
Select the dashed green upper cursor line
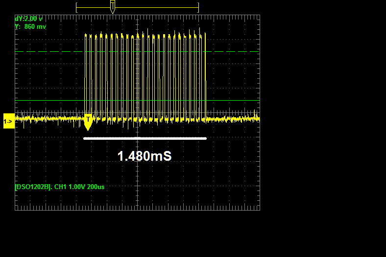point(137,52)
